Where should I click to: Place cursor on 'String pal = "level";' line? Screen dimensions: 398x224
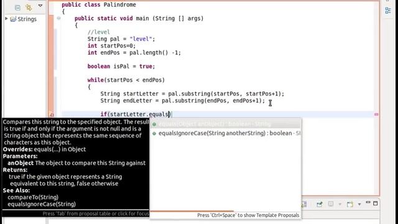121,39
